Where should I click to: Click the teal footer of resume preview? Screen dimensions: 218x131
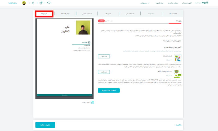pos(64,95)
